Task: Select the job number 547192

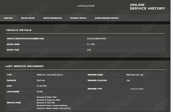Action: 40,92
